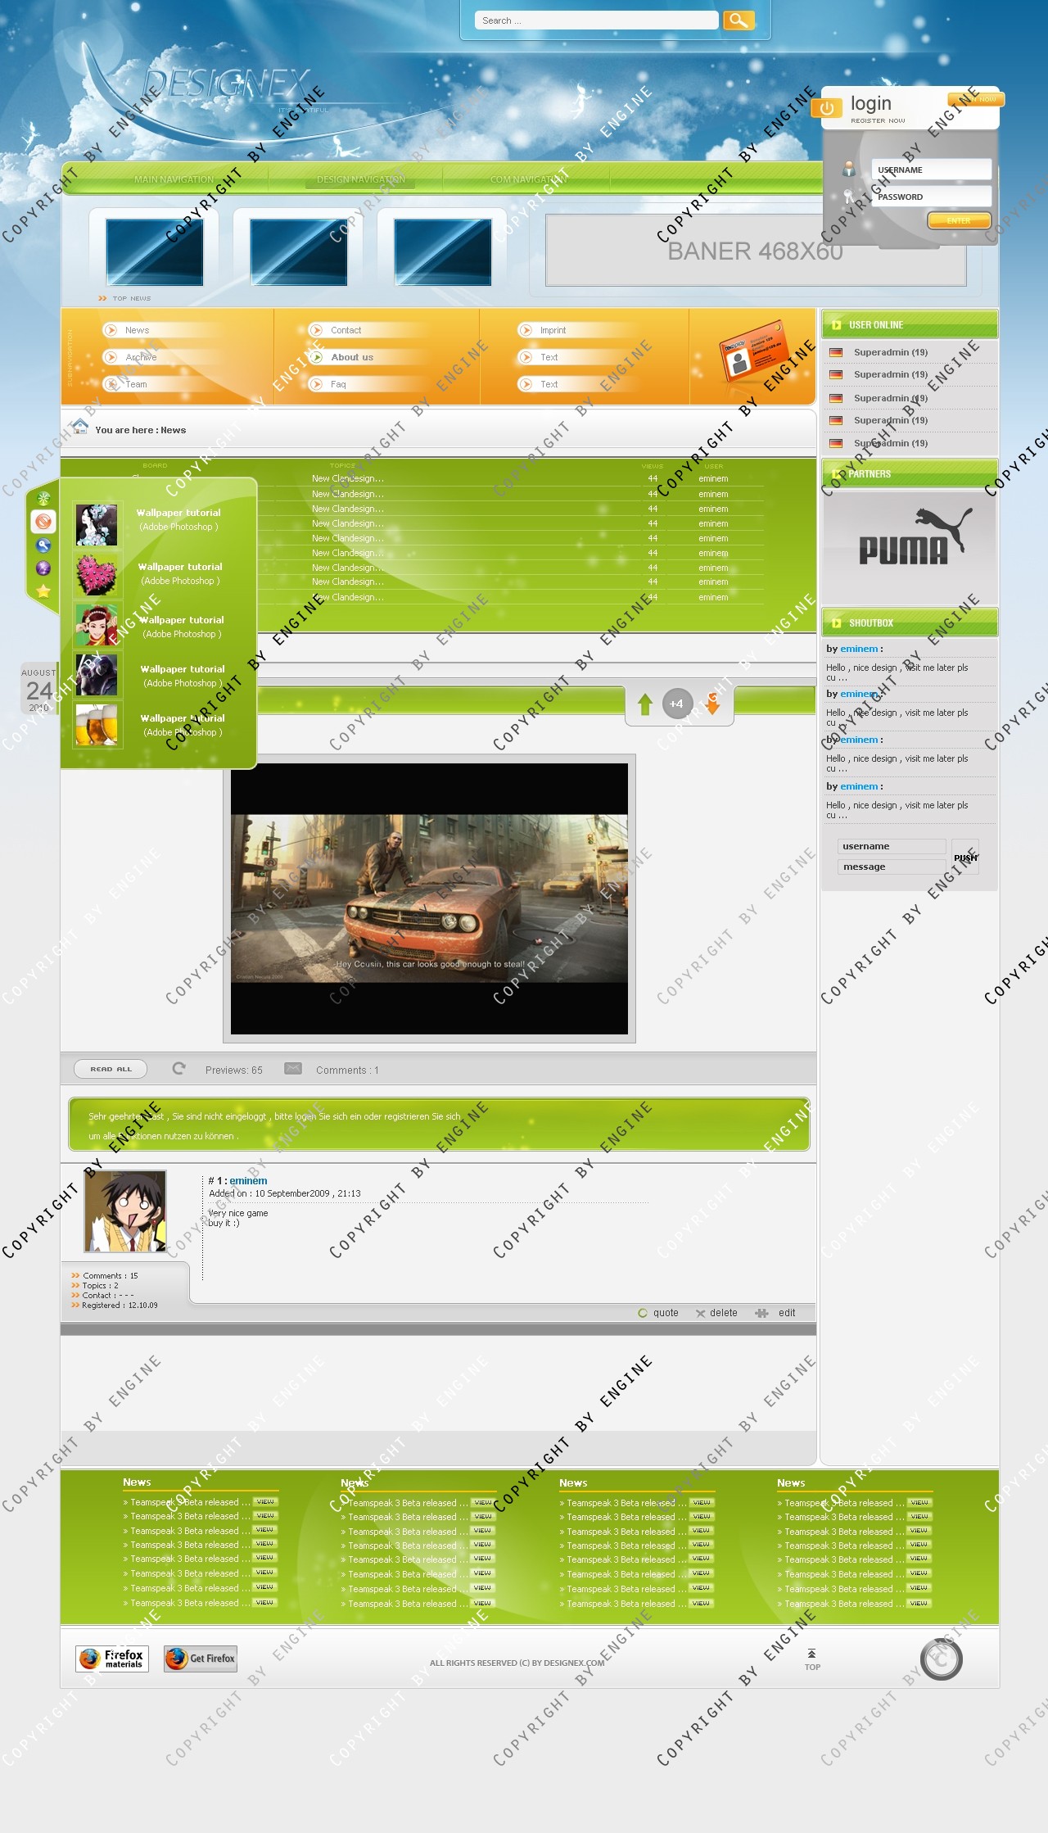The height and width of the screenshot is (1833, 1048).
Task: Click the REGISTER NOW link under login
Action: [x=878, y=120]
